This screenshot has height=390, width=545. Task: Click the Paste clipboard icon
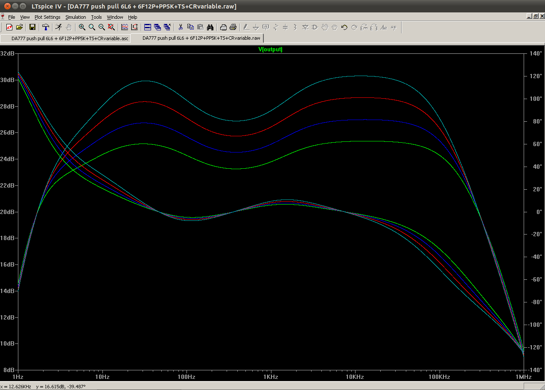coord(200,27)
